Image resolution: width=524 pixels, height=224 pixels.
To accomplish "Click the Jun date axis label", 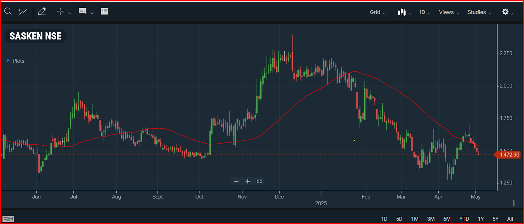I will (x=36, y=197).
